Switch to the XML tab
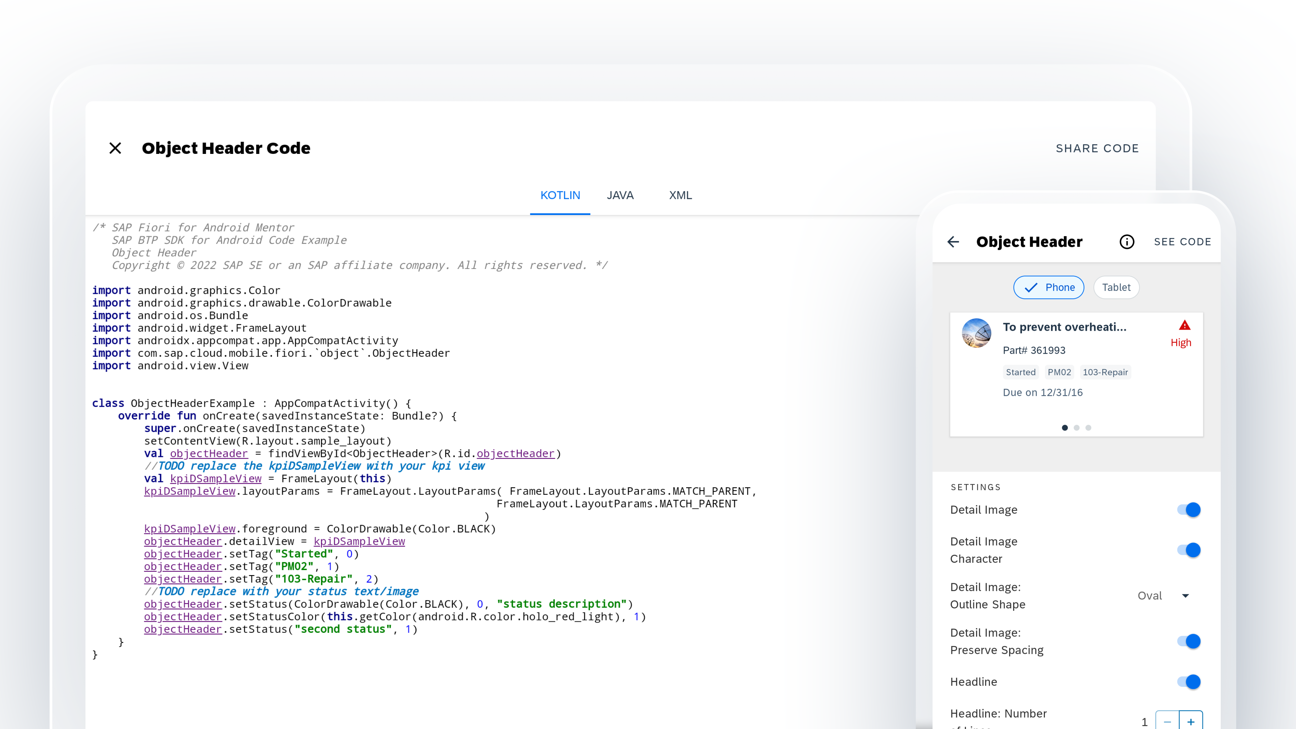Screen dimensions: 1296x729 [680, 195]
